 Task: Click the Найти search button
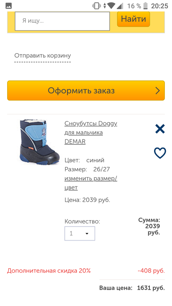point(133,19)
